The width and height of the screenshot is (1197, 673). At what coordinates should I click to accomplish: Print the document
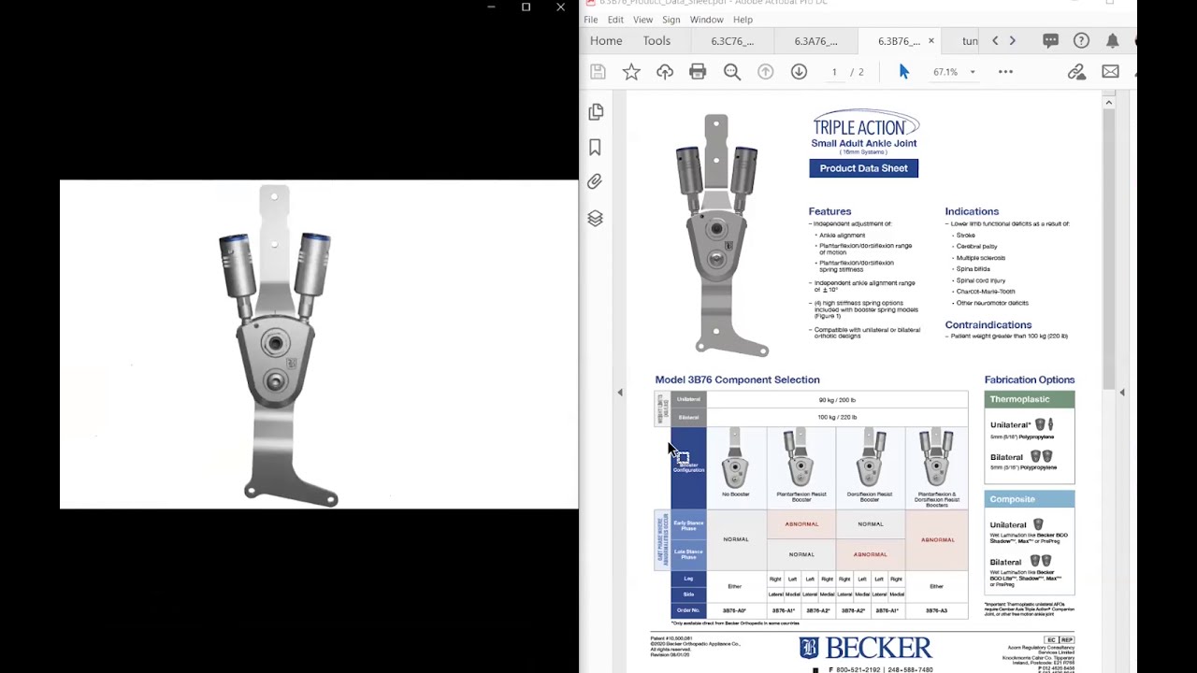pos(698,72)
